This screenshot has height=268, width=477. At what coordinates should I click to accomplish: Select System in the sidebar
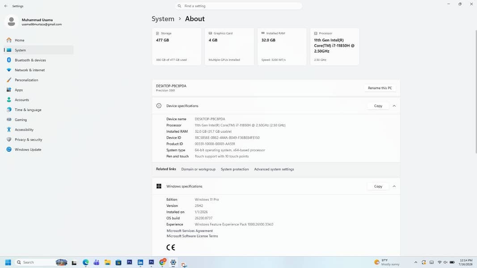(x=38, y=50)
